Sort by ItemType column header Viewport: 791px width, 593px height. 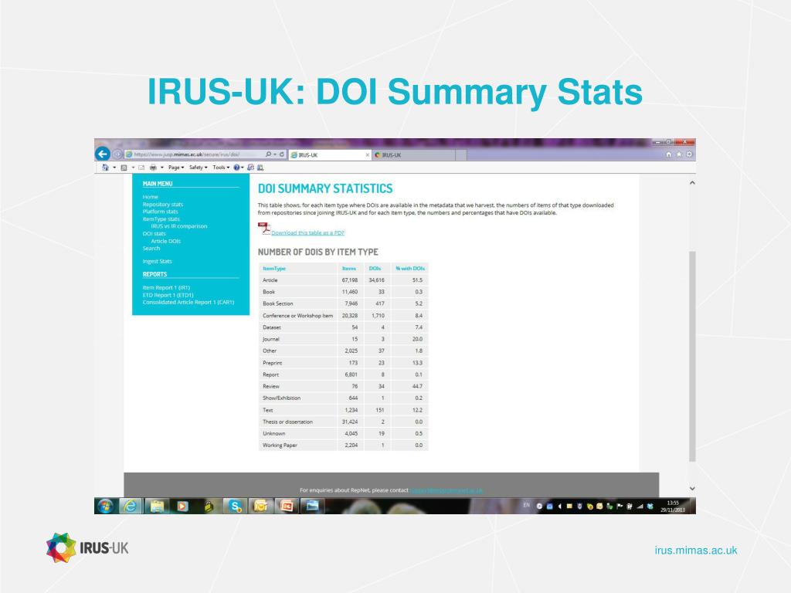coord(274,268)
